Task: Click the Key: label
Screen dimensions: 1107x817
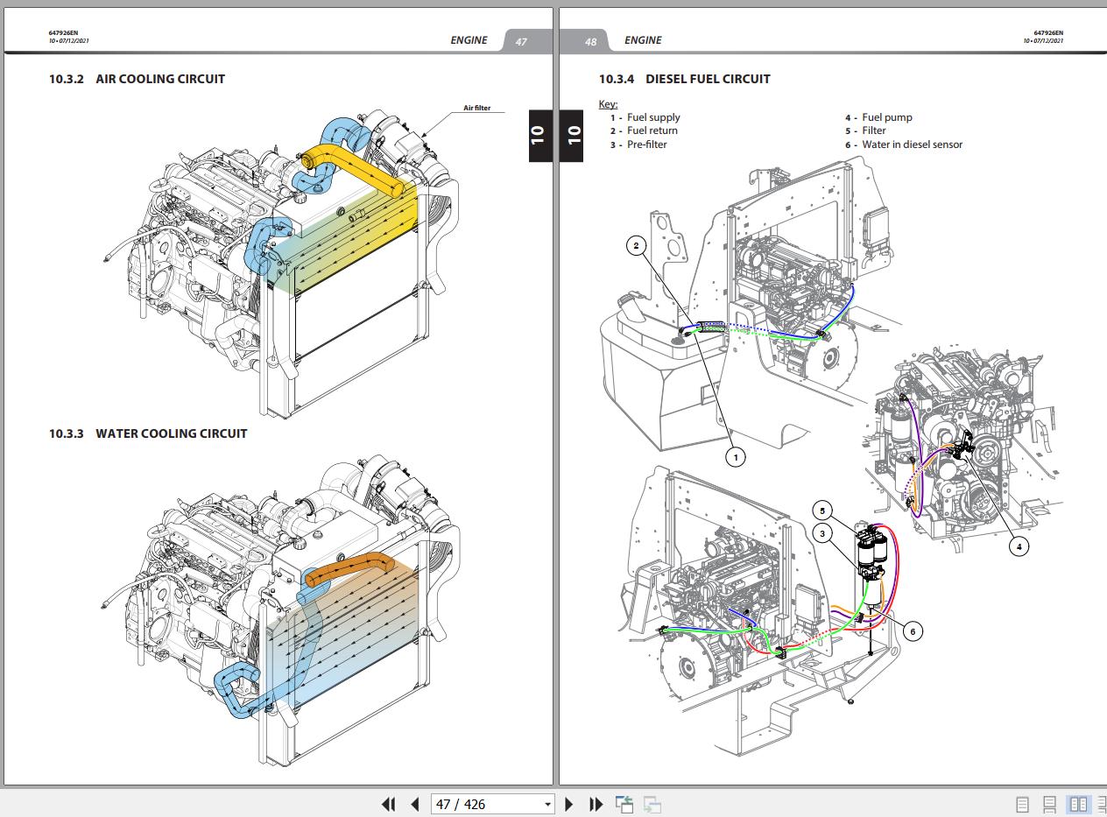Action: (x=608, y=104)
